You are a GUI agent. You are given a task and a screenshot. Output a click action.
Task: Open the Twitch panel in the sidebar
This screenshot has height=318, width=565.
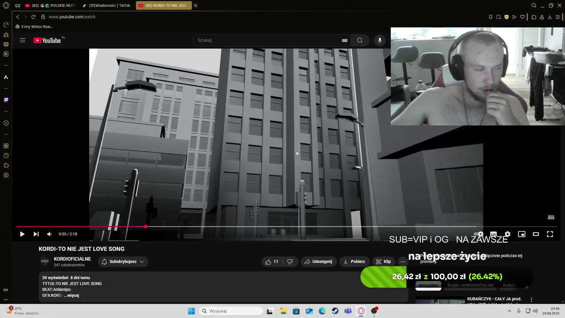[6, 100]
